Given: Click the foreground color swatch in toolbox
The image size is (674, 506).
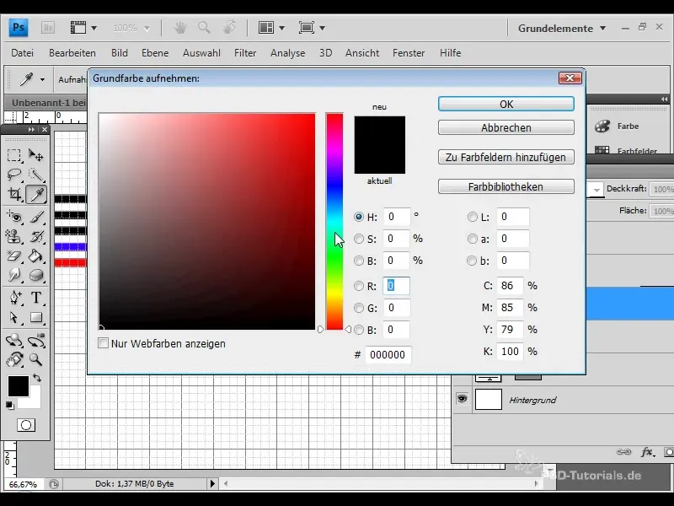Looking at the screenshot, I should [x=18, y=385].
